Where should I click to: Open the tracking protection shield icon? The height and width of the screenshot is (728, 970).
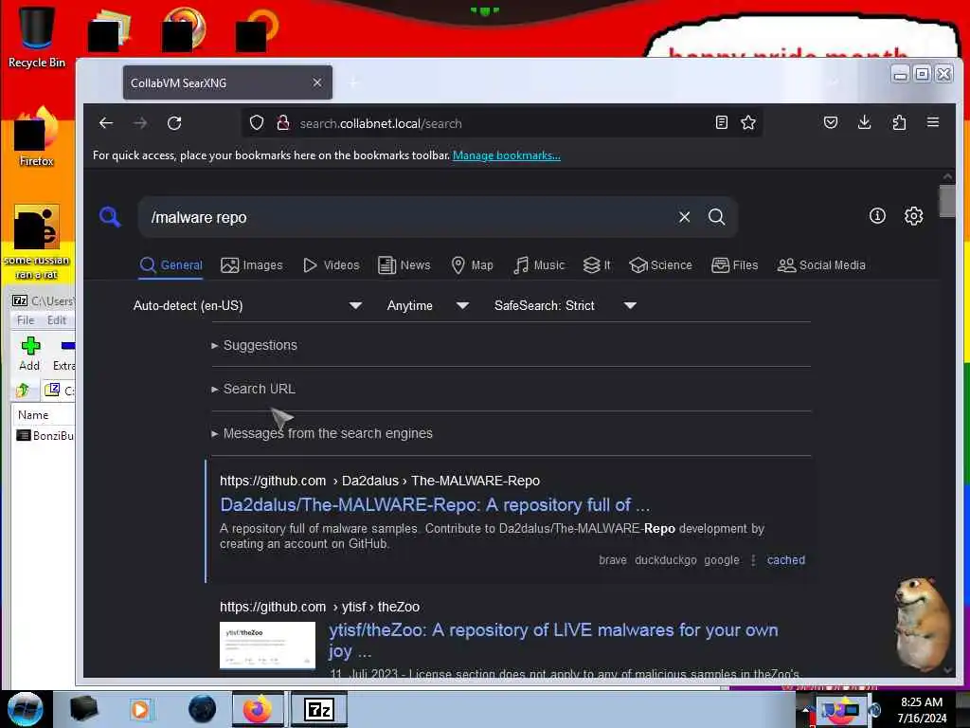(257, 123)
